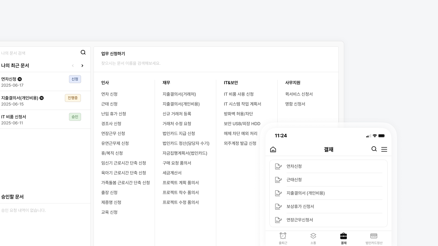
Task: Click the N badge next to 지출결의서(개인비용)
Action: click(x=42, y=98)
